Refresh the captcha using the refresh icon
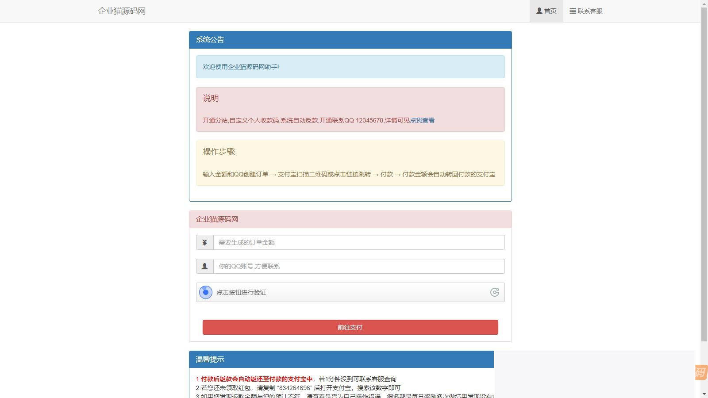Image resolution: width=708 pixels, height=398 pixels. tap(495, 292)
